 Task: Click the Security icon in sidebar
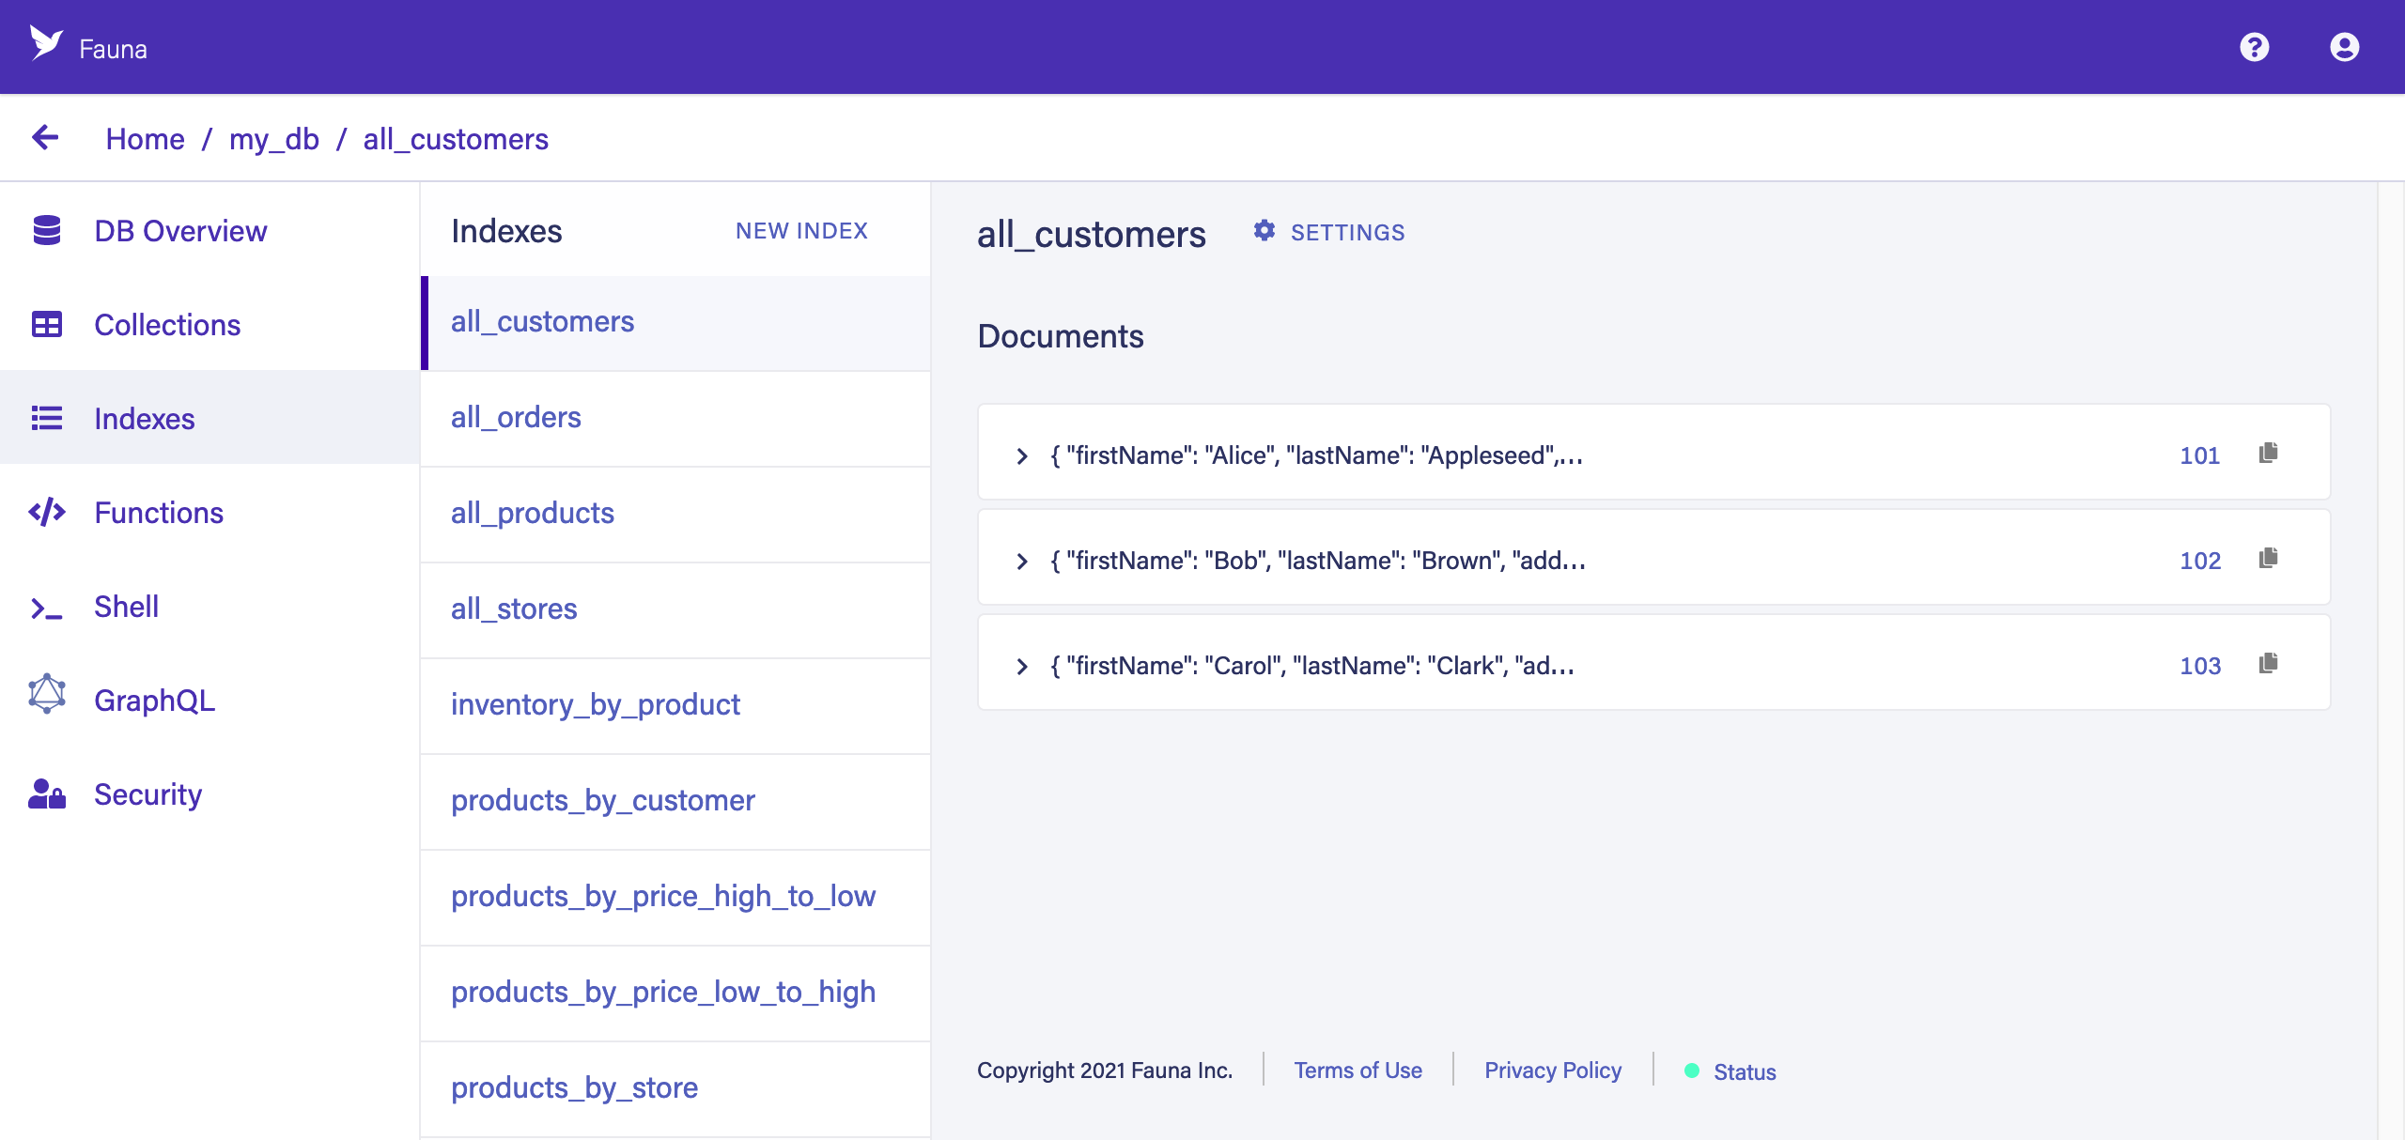(46, 795)
